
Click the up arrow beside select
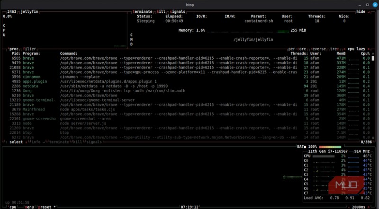[6, 142]
